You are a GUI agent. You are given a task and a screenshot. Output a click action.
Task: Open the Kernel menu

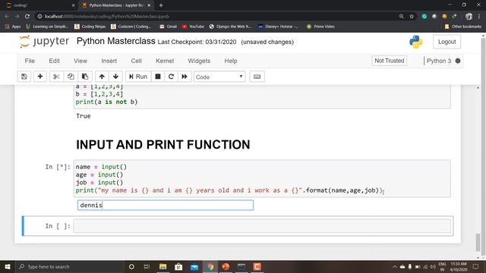tap(165, 61)
